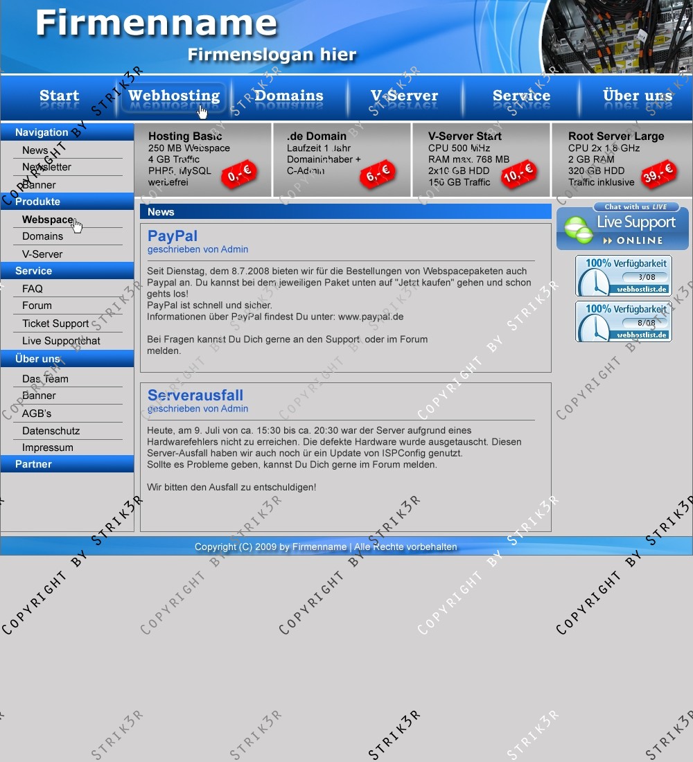Open the AGB's sidebar link

point(37,414)
